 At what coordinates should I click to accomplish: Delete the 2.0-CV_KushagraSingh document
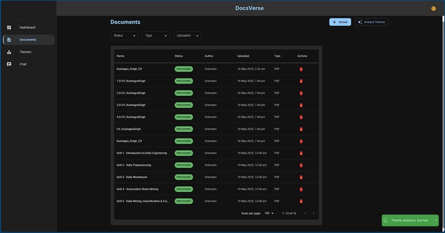(x=301, y=93)
